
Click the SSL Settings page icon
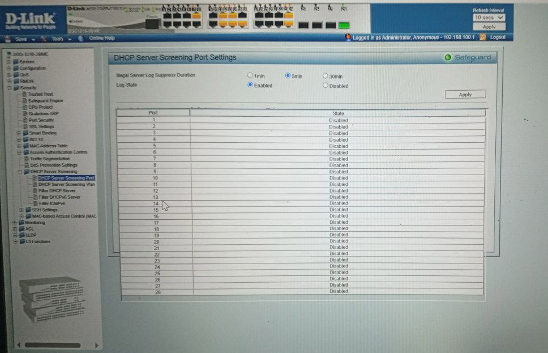click(x=25, y=126)
